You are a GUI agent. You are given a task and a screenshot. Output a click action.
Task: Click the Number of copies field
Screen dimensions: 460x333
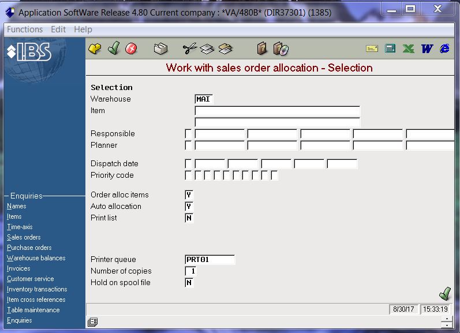click(x=190, y=271)
